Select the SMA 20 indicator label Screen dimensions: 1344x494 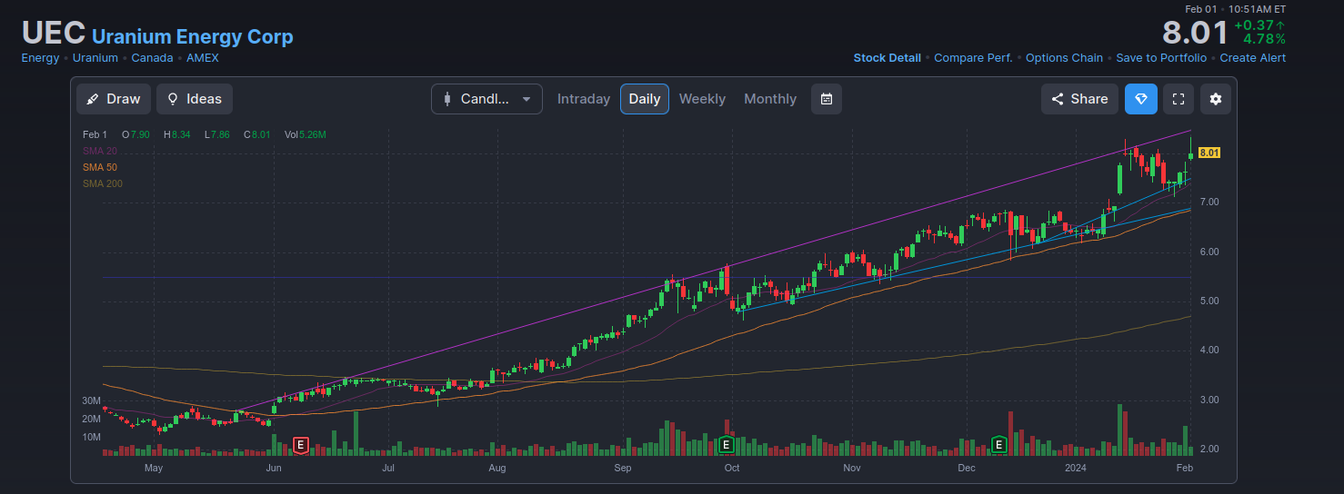pos(100,151)
